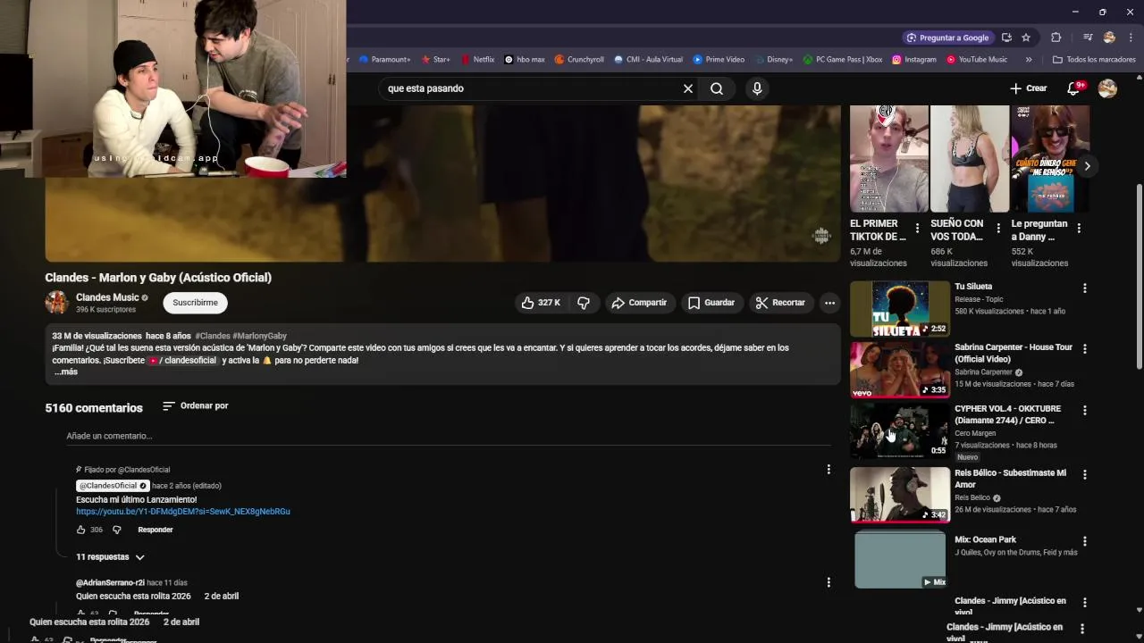Dislike the pinned ClandesOficial comment
This screenshot has height=643, width=1144.
tap(116, 530)
